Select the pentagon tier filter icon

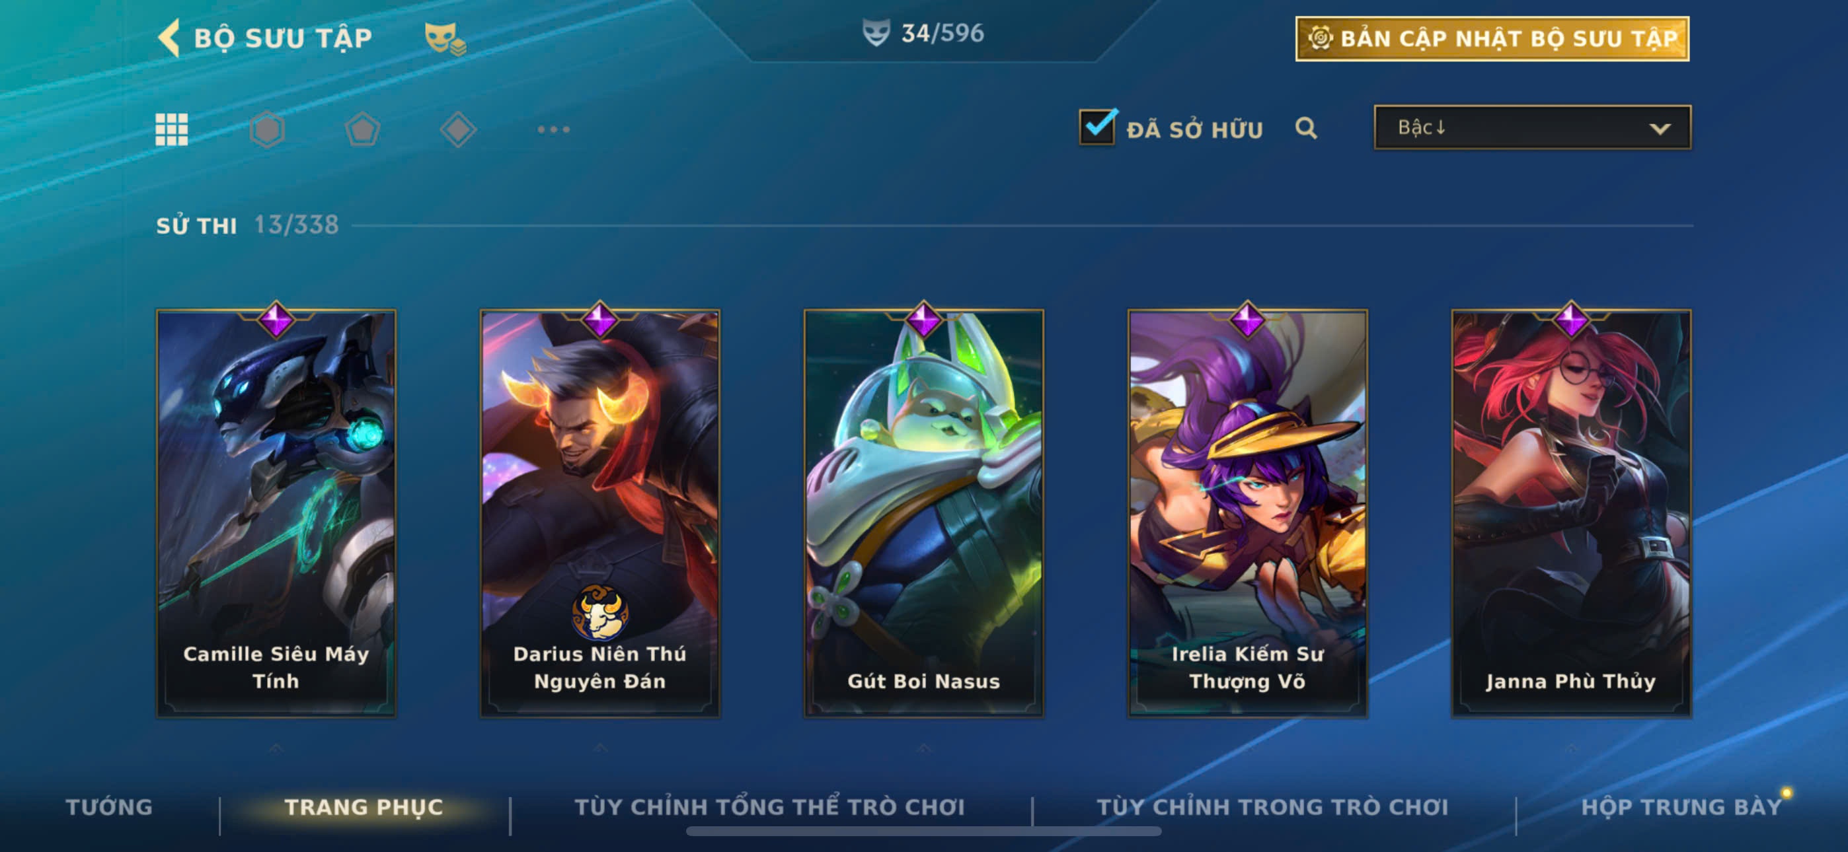coord(362,130)
